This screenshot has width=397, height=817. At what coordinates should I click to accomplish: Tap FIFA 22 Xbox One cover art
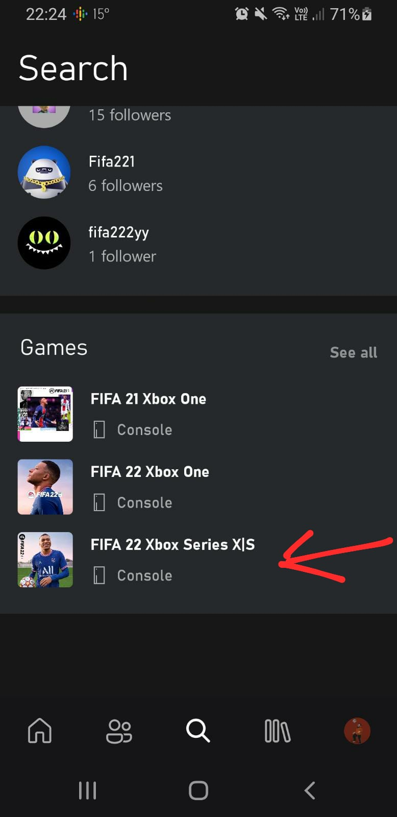[x=45, y=487]
